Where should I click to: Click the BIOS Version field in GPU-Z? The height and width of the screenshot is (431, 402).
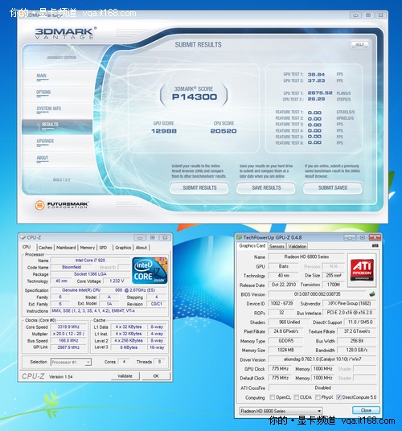(317, 294)
